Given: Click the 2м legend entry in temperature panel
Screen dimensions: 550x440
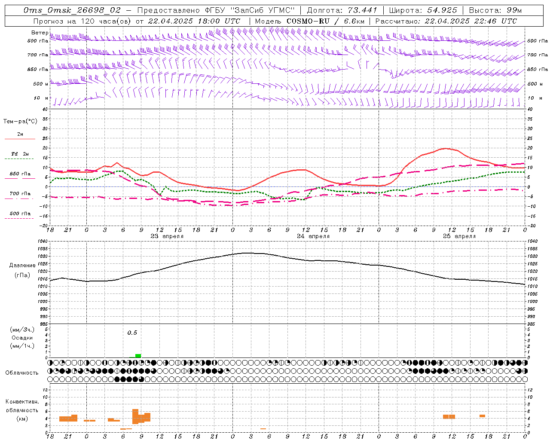Looking at the screenshot, I should coord(20,134).
